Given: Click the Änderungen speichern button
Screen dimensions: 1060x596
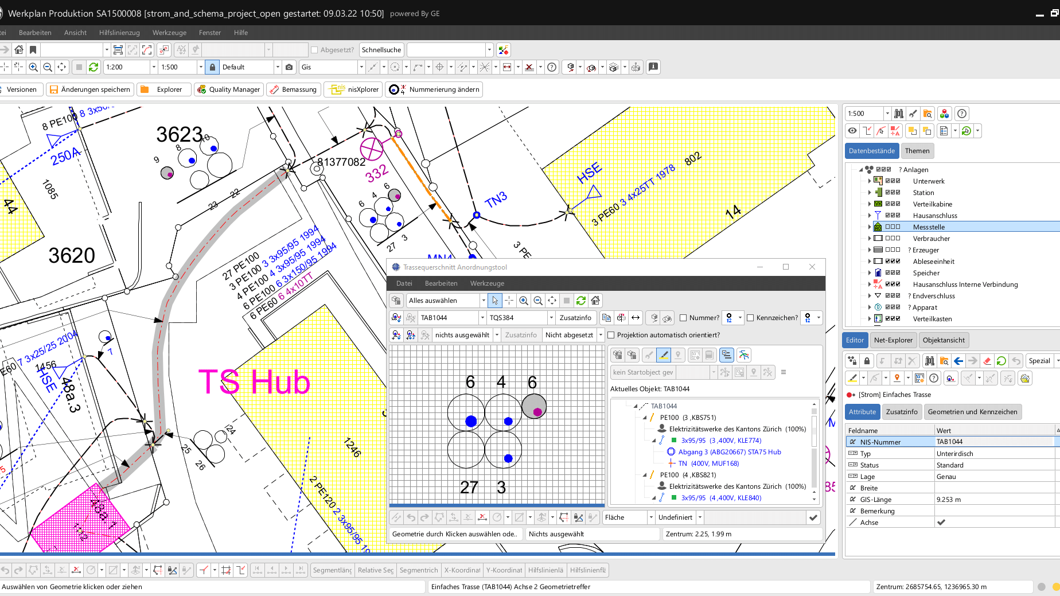Looking at the screenshot, I should 90,89.
